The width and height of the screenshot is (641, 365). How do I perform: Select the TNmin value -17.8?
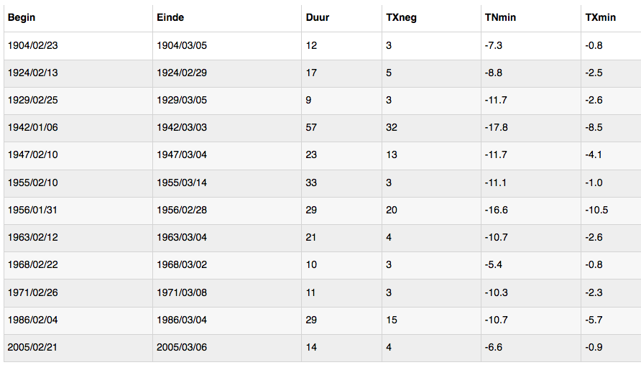point(497,127)
